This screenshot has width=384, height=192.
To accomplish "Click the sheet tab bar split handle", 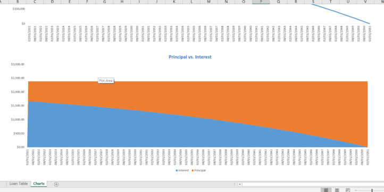I will (x=235, y=184).
